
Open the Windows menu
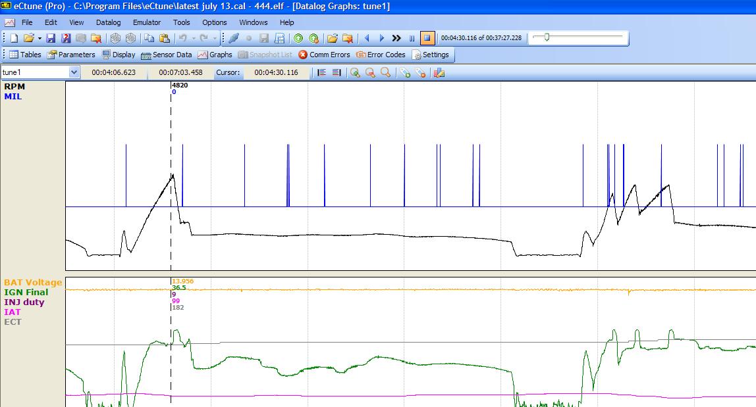point(253,22)
